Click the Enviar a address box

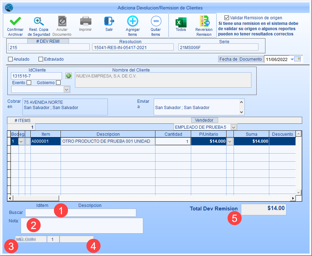pyautogui.click(x=196, y=107)
